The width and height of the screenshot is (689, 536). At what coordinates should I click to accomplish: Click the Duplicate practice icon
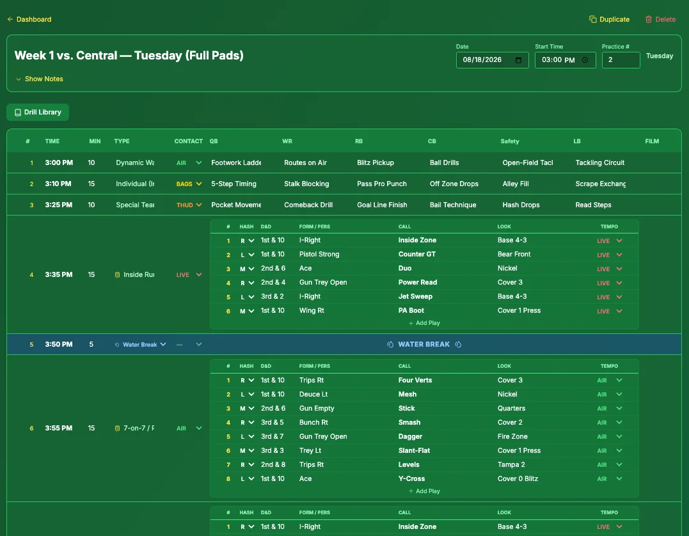[x=592, y=19]
